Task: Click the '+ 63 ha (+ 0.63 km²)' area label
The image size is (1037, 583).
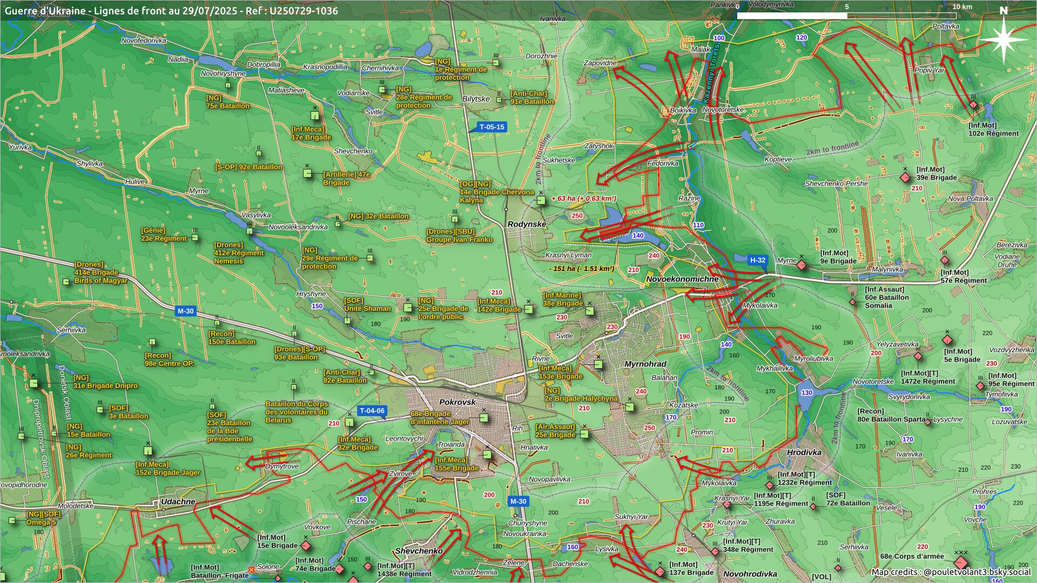Action: point(584,199)
